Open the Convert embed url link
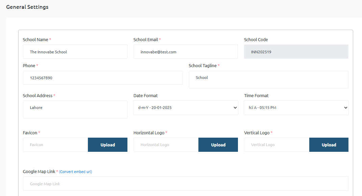This screenshot has height=196, width=362. pos(75,172)
